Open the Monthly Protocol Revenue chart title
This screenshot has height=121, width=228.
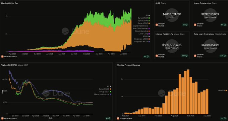[x=128, y=65]
